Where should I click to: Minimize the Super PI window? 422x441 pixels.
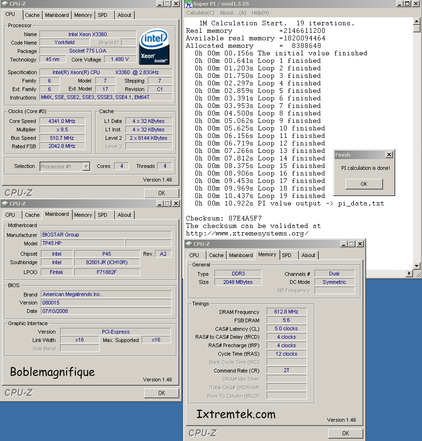[x=400, y=4]
